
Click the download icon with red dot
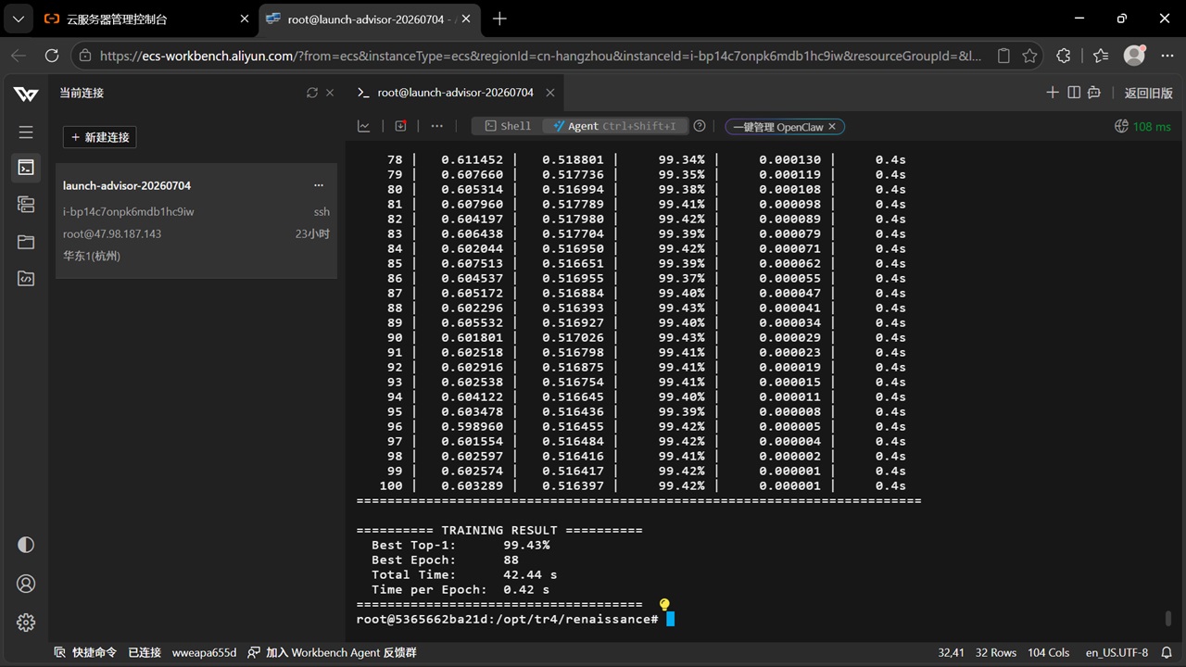(400, 126)
